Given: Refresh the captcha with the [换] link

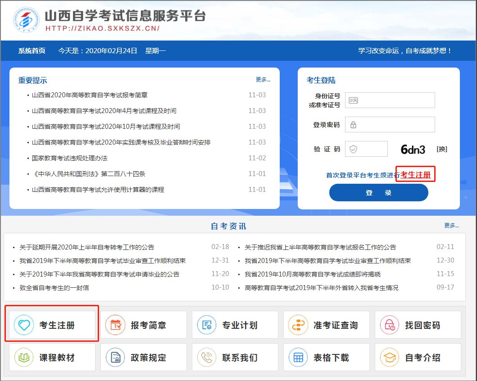Looking at the screenshot, I should (x=441, y=150).
